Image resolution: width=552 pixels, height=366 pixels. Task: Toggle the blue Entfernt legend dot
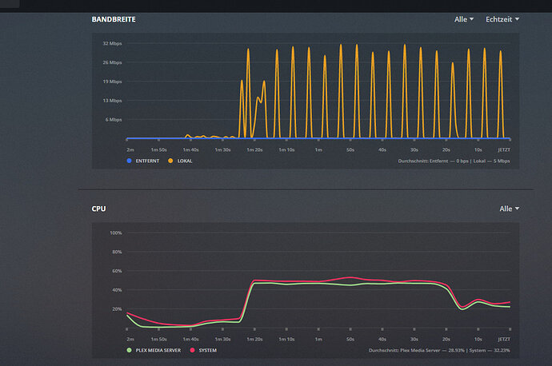click(x=129, y=161)
